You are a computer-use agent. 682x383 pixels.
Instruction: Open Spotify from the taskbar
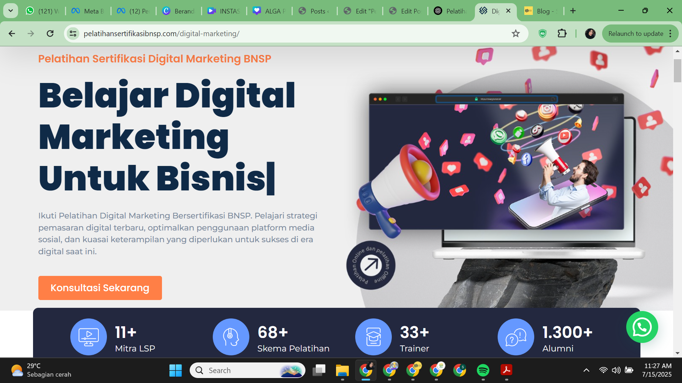tap(483, 370)
